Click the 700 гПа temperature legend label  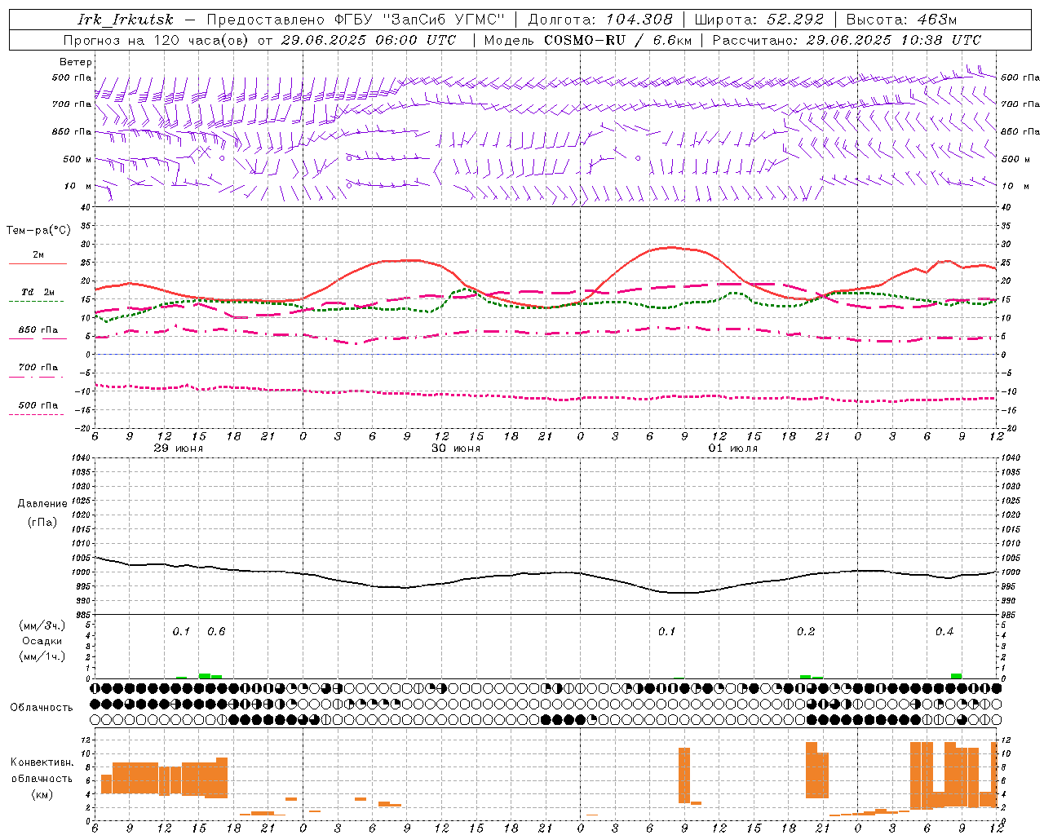click(x=38, y=368)
